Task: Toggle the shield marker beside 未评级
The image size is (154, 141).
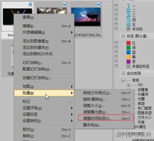Action: (116, 29)
